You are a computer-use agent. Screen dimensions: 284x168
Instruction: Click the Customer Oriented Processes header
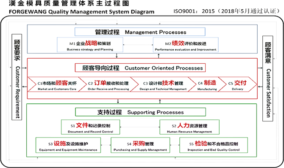(140, 68)
